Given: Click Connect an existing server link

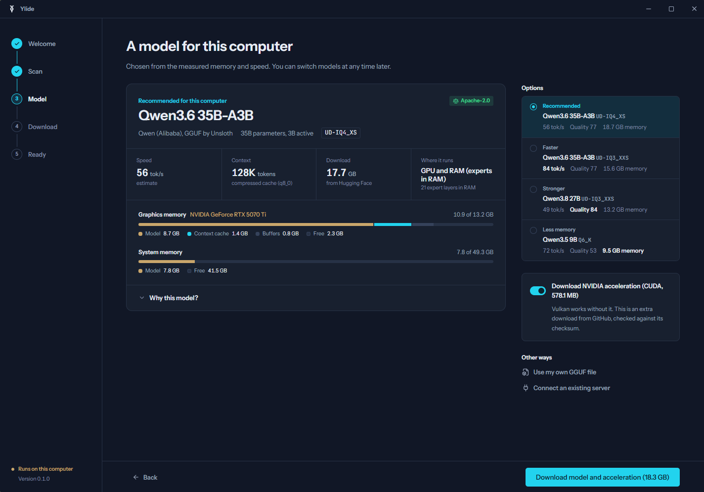Looking at the screenshot, I should (x=572, y=388).
